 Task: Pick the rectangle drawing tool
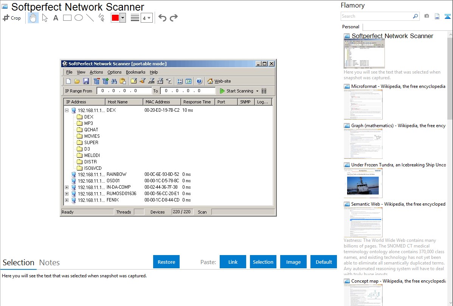67,18
